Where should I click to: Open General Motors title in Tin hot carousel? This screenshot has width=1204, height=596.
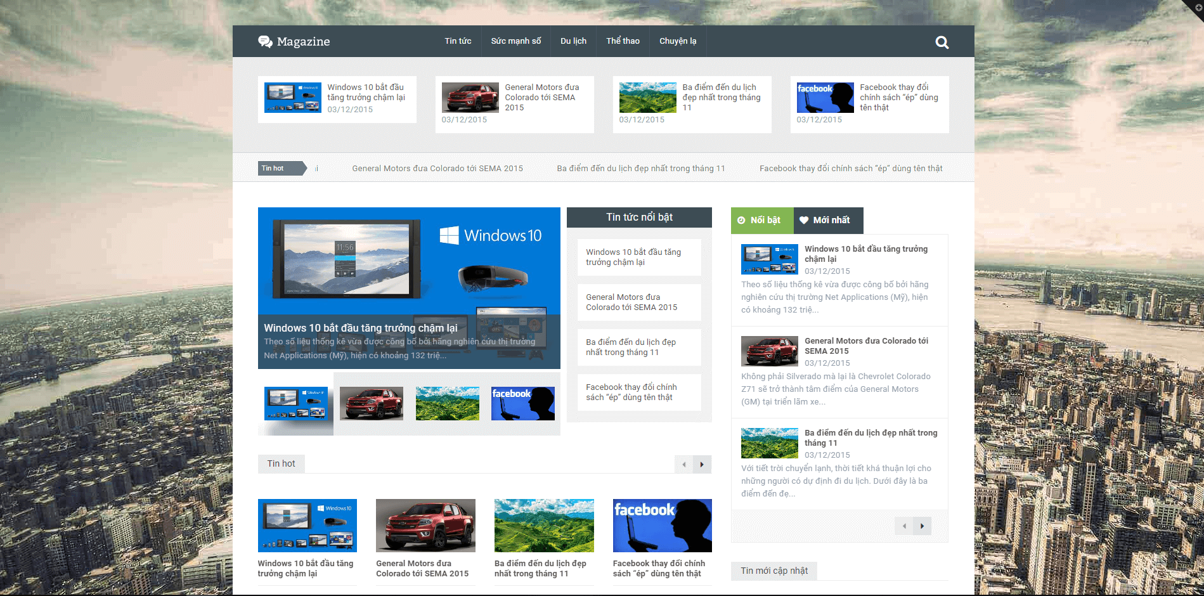422,569
